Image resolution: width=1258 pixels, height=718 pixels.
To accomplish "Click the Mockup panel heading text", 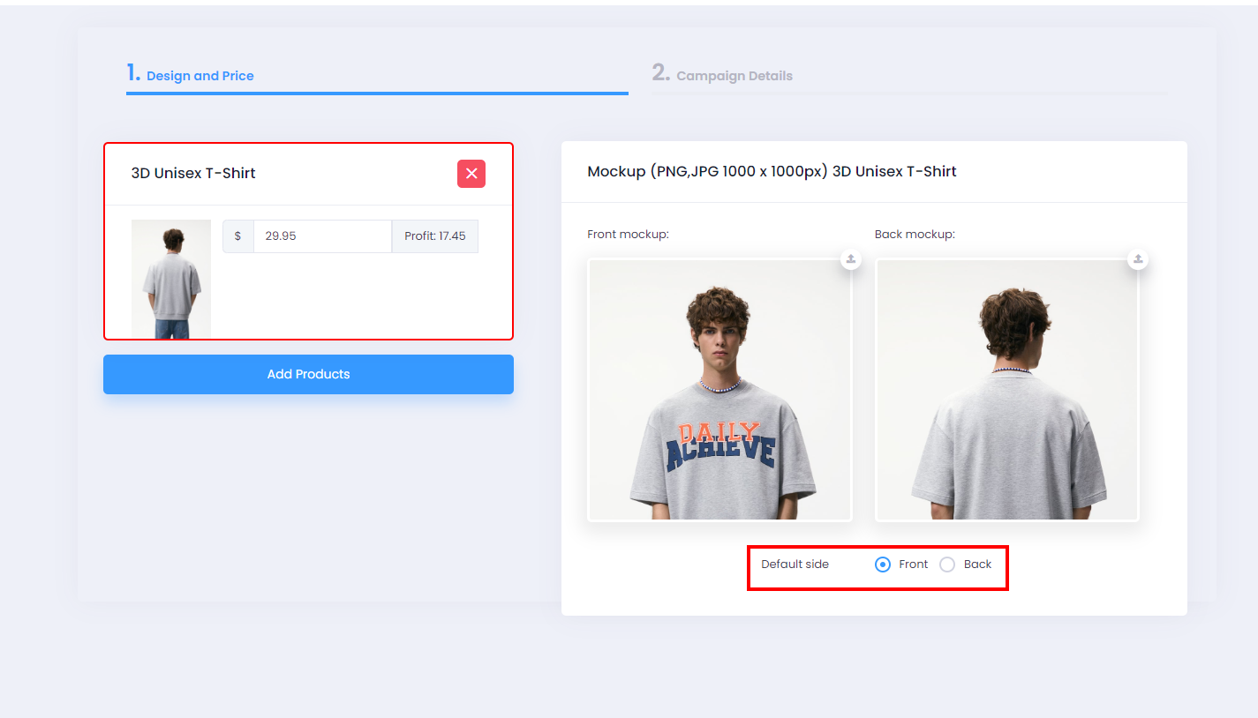I will point(772,171).
